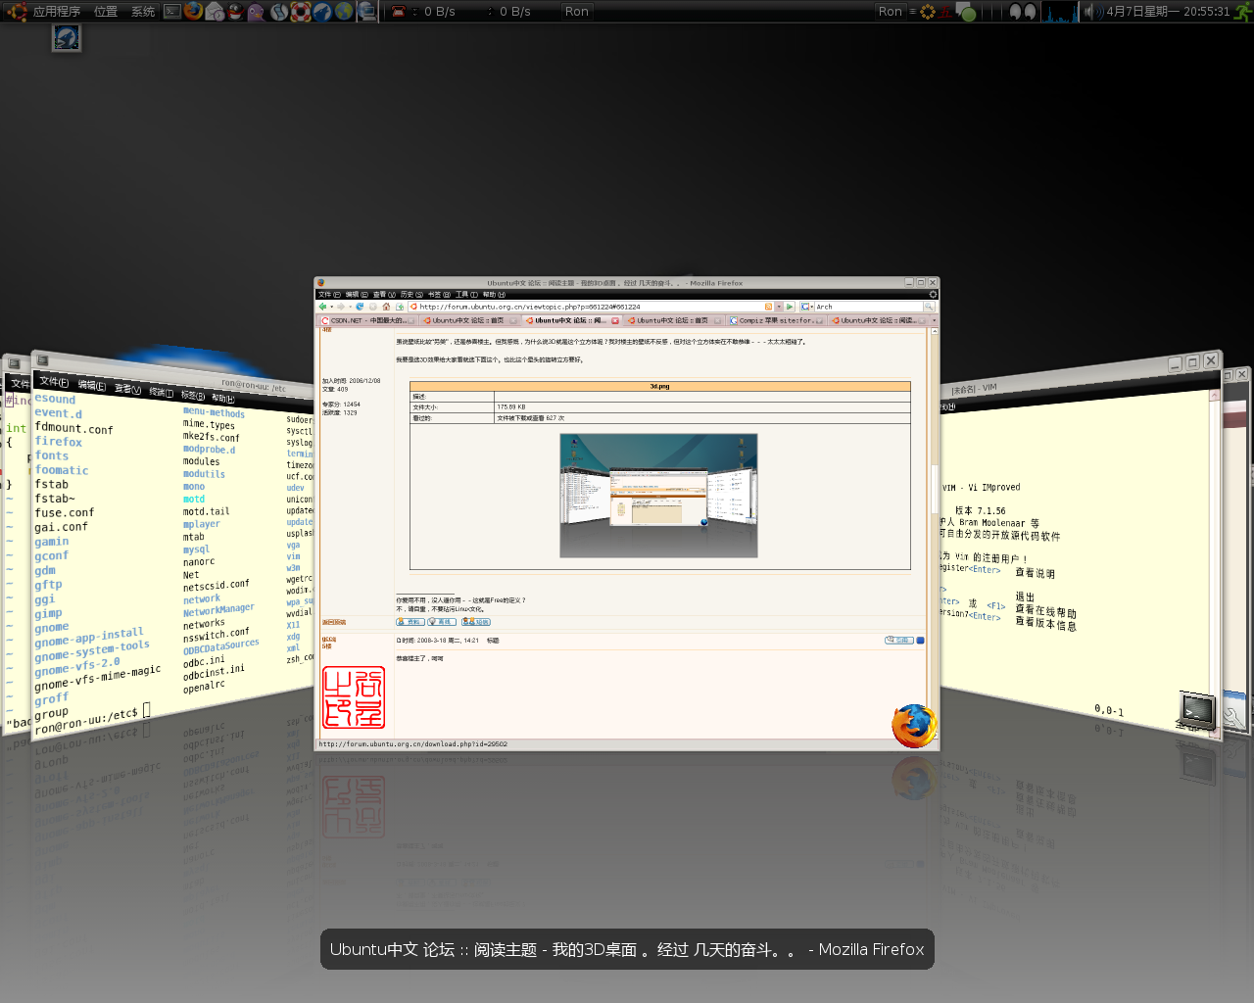Open the Firefox tab list dropdown
Screen dimensions: 1254x1003
pos(934,320)
